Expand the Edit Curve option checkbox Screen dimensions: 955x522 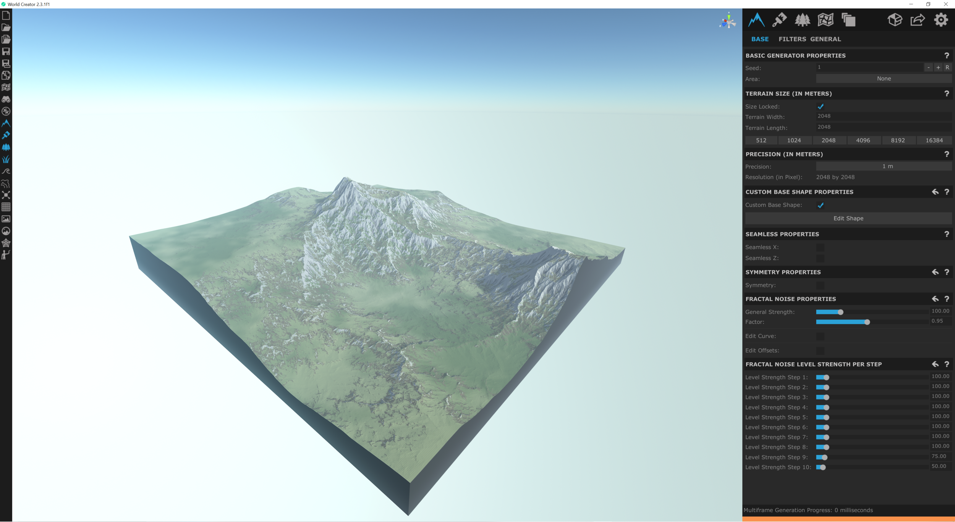(820, 336)
